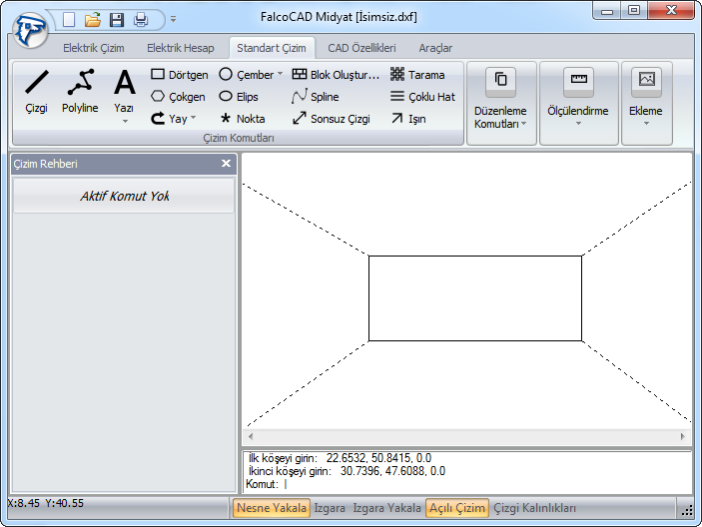702x527 pixels.
Task: Click the X Y coordinate readout
Action: pos(46,503)
